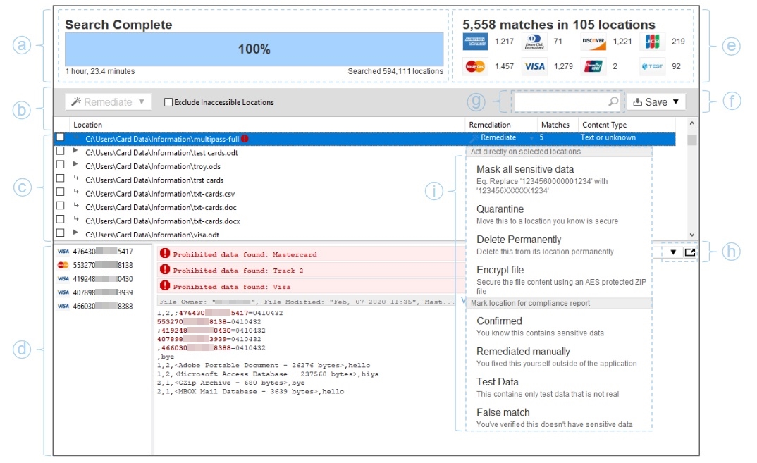The width and height of the screenshot is (757, 463).
Task: Choose Mask all sensitive data
Action: click(524, 169)
